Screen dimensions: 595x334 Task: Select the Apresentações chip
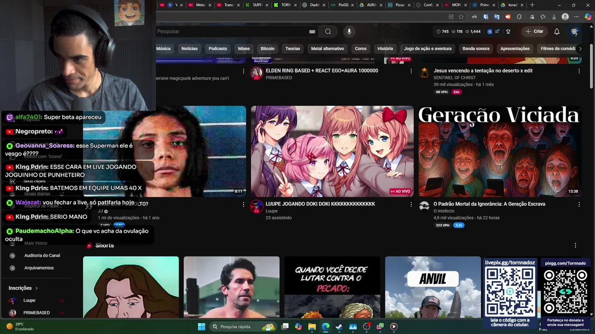coord(515,49)
